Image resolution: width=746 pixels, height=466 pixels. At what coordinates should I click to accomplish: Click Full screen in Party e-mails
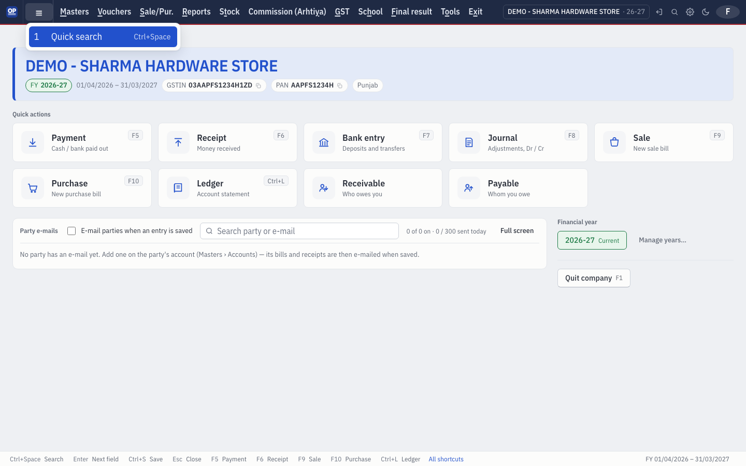pos(517,231)
